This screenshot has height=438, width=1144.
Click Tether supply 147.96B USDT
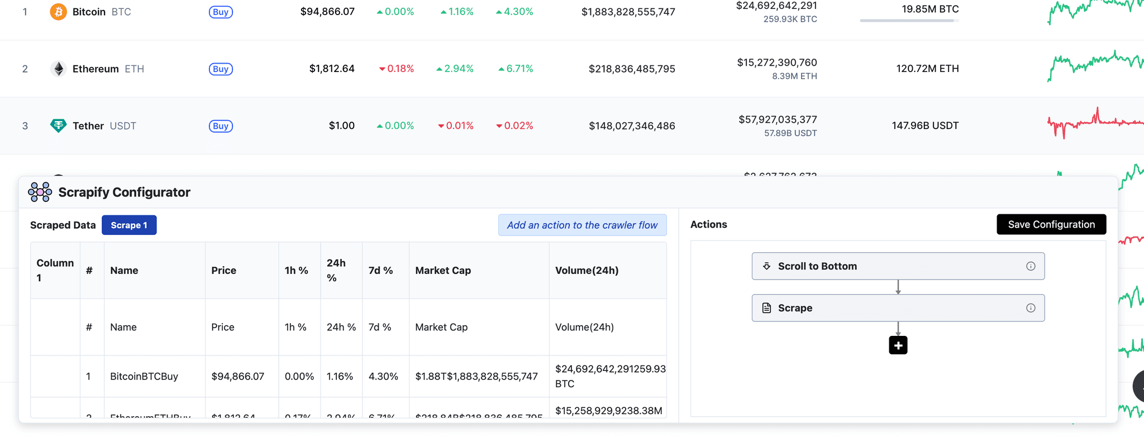coord(925,126)
